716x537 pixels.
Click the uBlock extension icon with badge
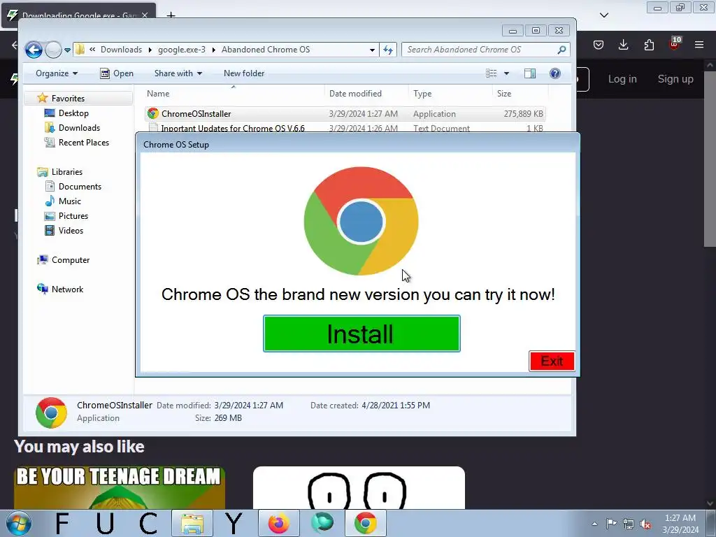pos(675,43)
